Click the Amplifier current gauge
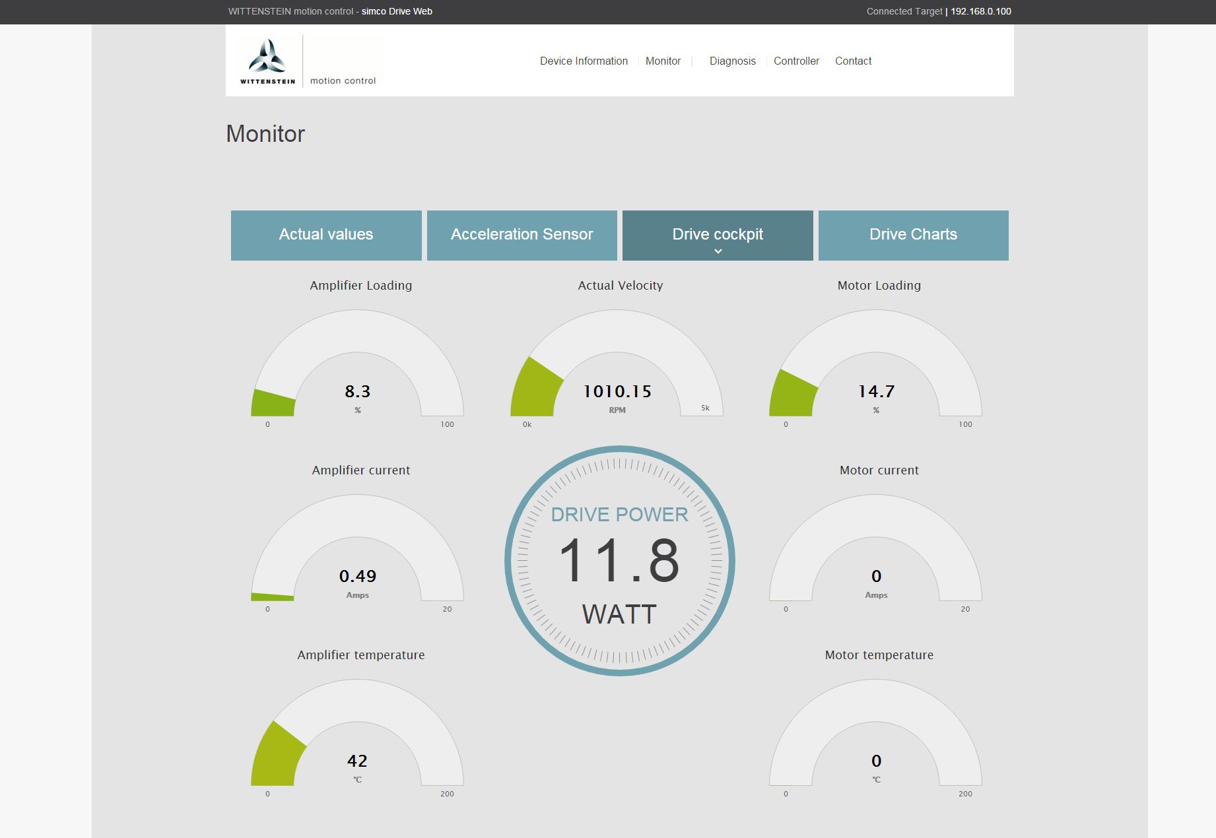Viewport: 1216px width, 838px height. pos(357,554)
